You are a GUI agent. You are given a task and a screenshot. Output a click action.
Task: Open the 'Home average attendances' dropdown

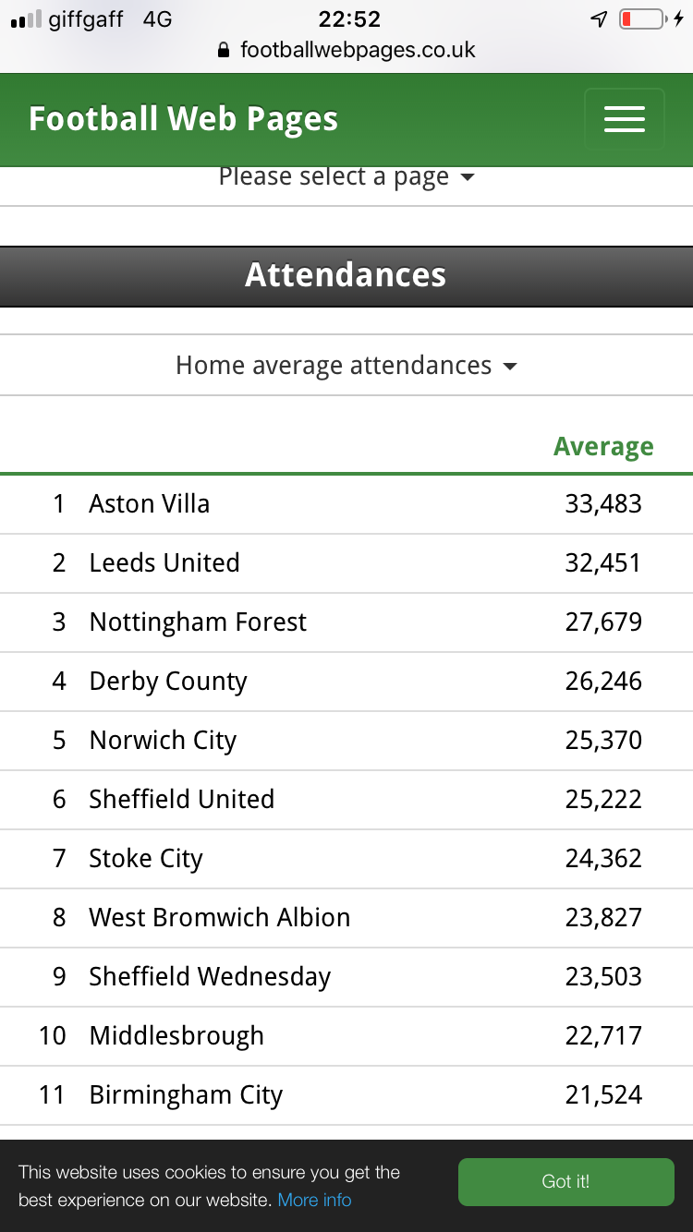pos(346,365)
